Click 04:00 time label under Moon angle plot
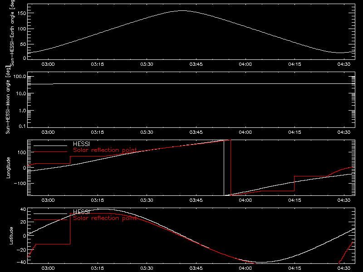This screenshot has height=272, width=363. (245, 132)
